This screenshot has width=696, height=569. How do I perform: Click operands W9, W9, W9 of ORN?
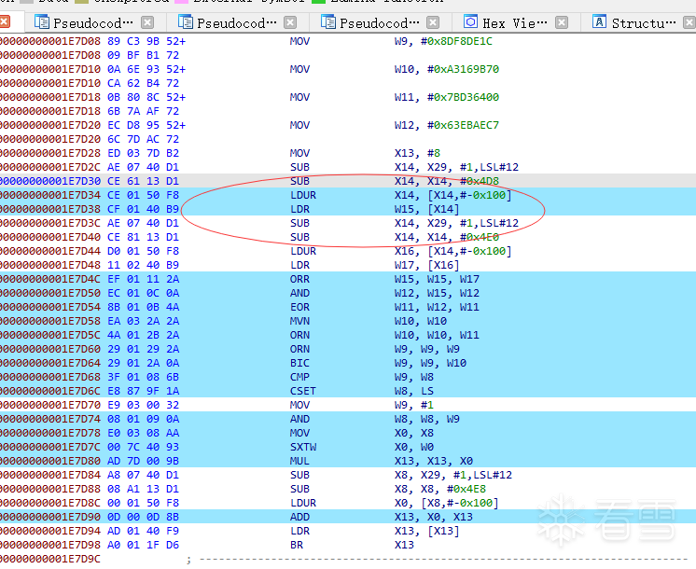(427, 349)
